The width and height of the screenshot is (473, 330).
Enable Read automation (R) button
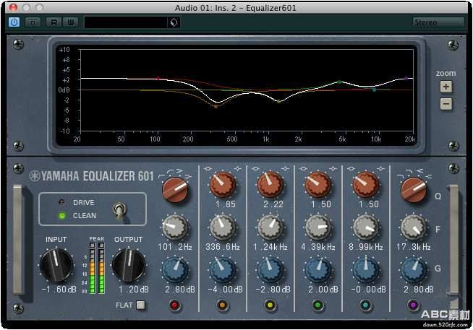tap(54, 22)
